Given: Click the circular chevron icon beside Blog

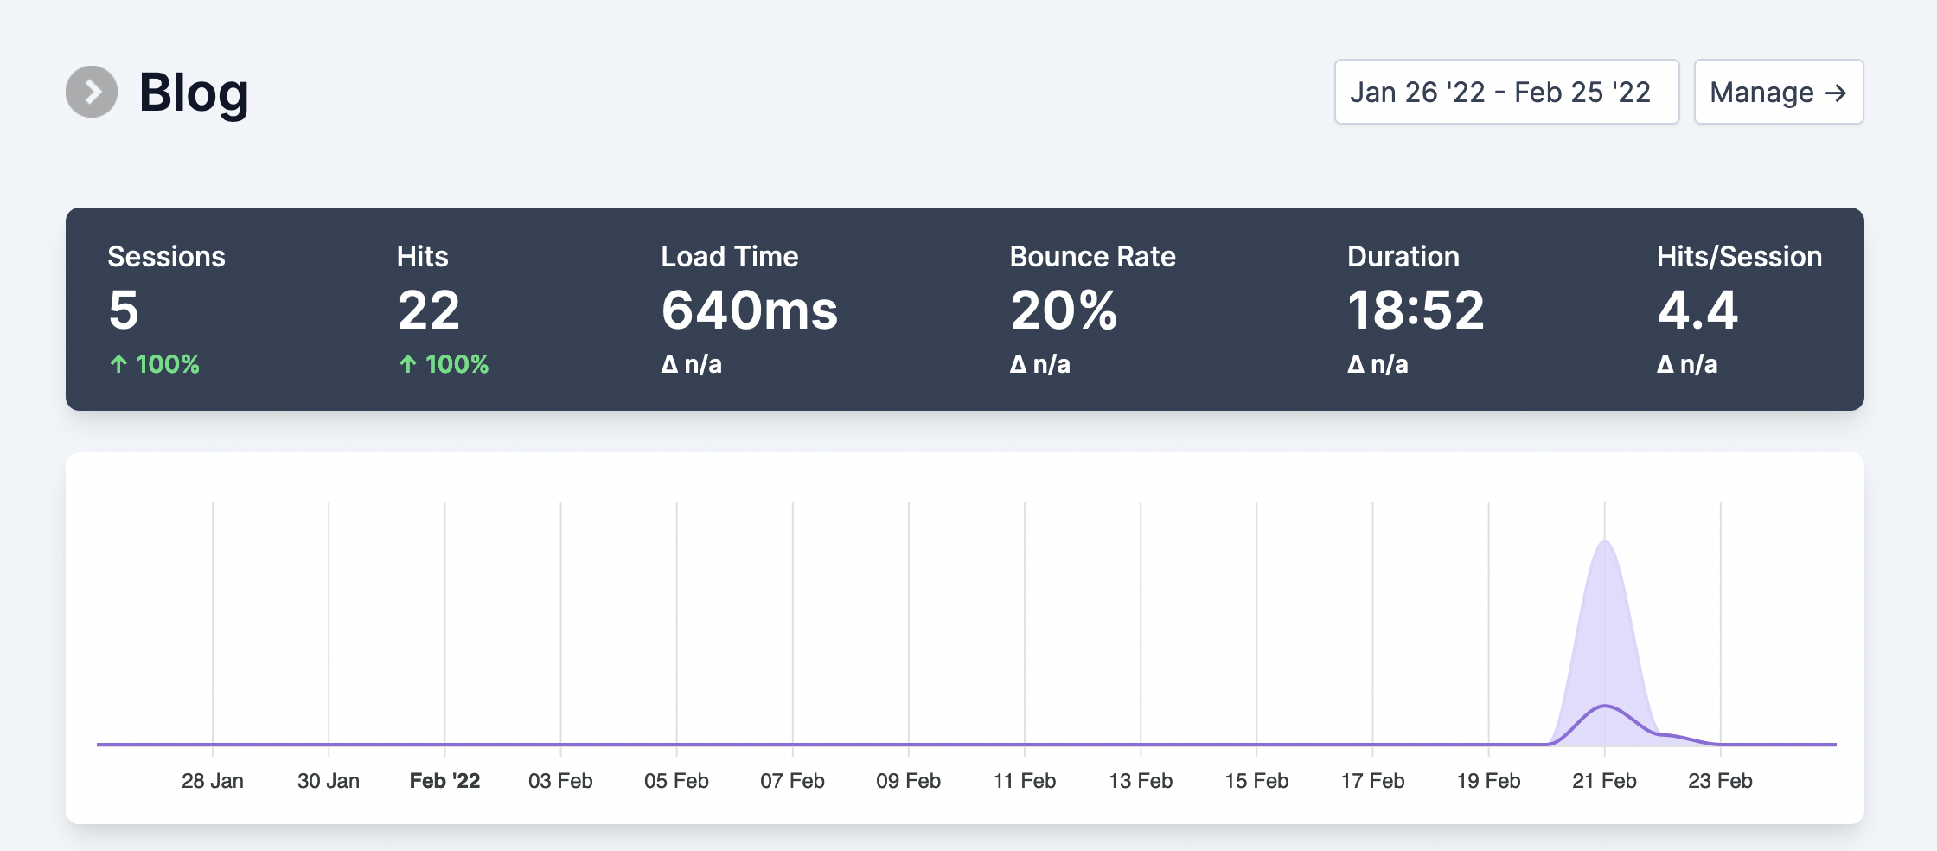Looking at the screenshot, I should [x=93, y=90].
